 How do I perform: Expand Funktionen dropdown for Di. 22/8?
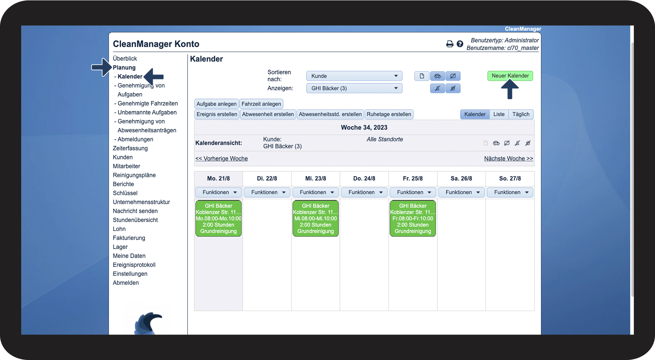point(267,192)
